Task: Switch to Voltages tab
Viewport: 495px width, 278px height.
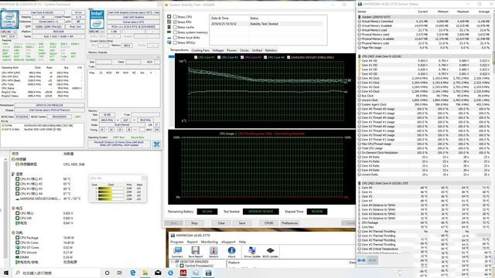Action: (218, 50)
